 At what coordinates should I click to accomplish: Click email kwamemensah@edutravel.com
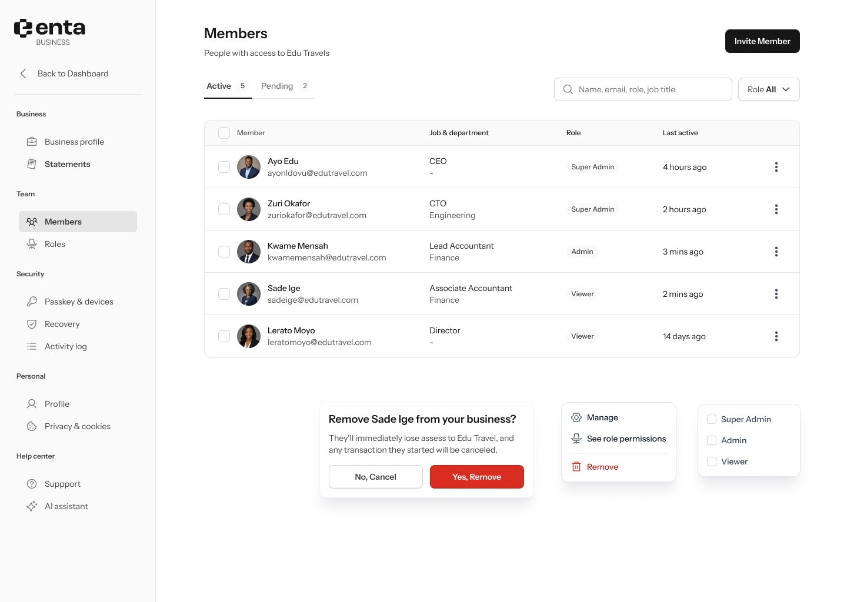coord(327,257)
